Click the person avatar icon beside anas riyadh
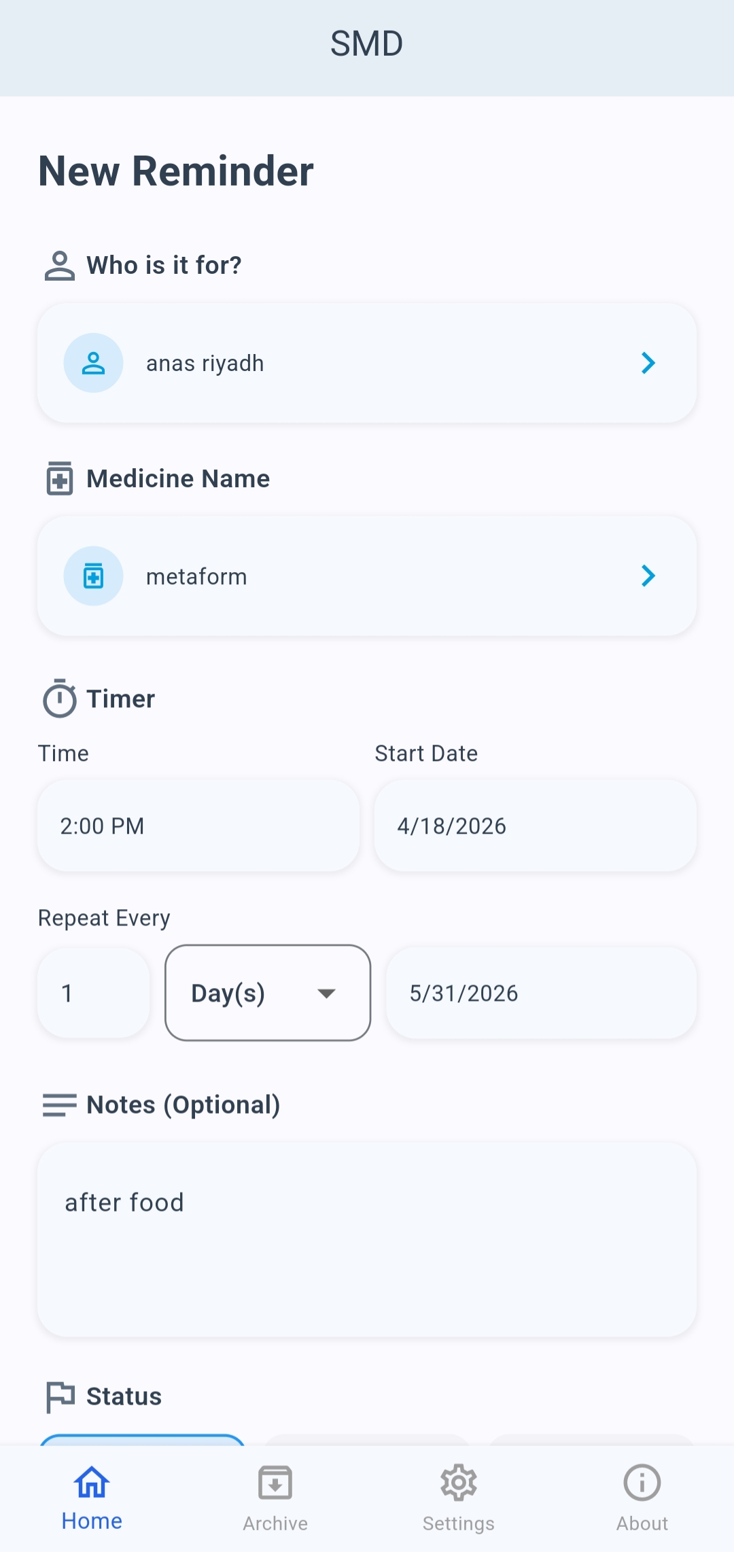Image resolution: width=734 pixels, height=1552 pixels. (93, 363)
